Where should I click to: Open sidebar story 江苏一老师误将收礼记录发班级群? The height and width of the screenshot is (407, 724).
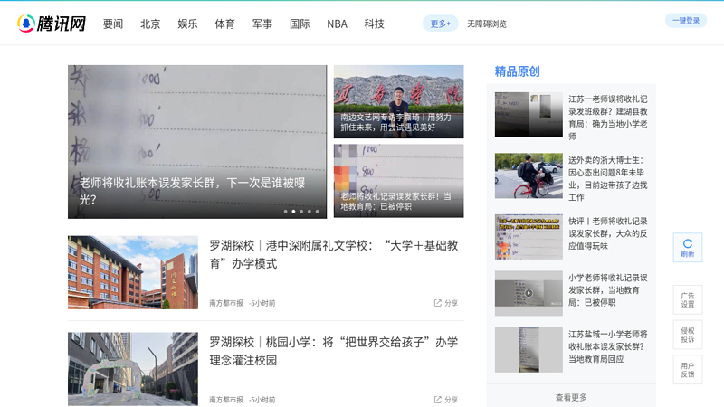coord(607,118)
